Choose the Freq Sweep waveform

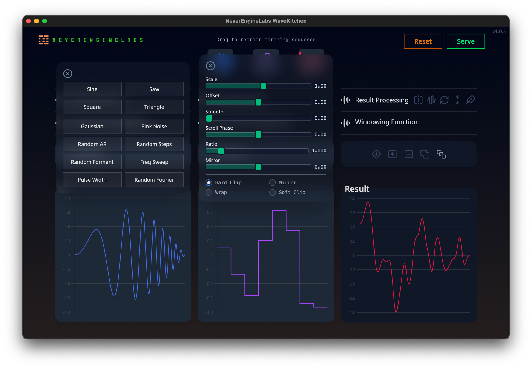(x=154, y=162)
